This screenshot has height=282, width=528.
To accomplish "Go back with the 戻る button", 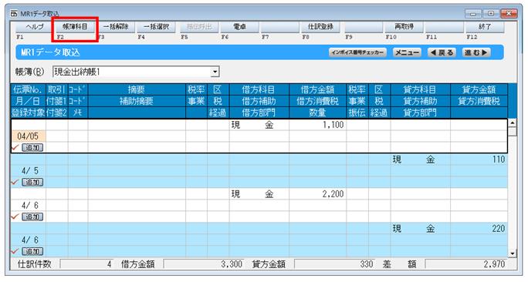I will [442, 52].
